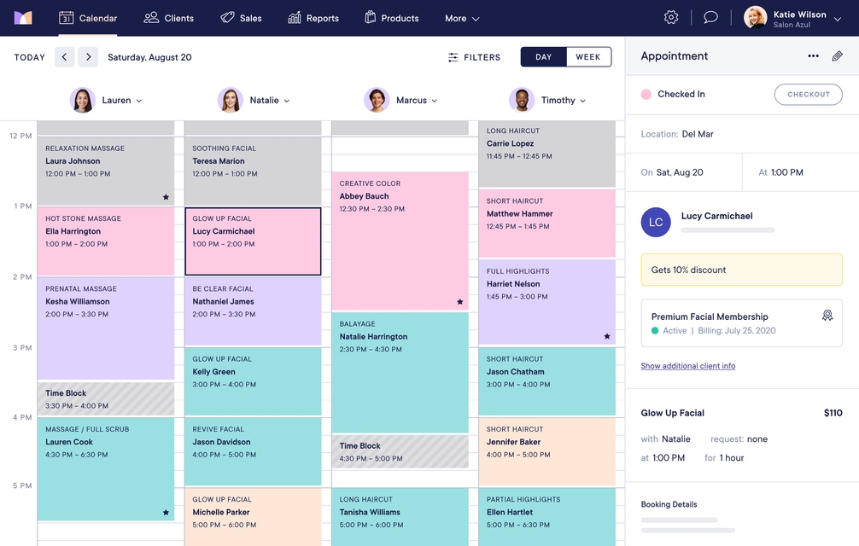Open the messages chat bubble icon
The width and height of the screenshot is (859, 546).
pyautogui.click(x=710, y=18)
